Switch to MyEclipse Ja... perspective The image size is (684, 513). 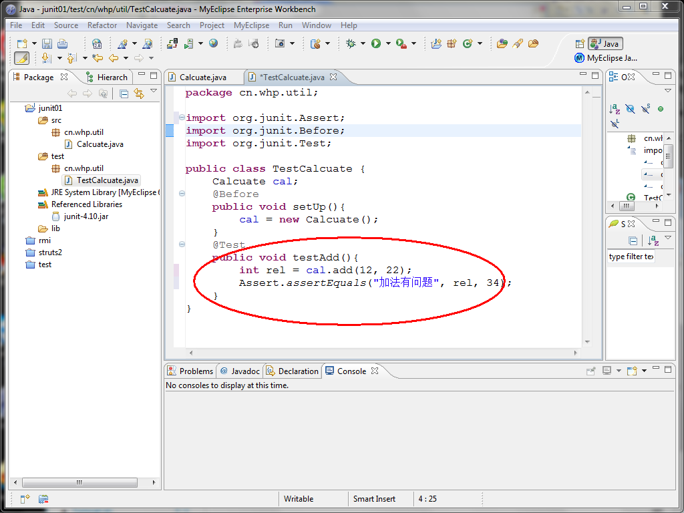pyautogui.click(x=606, y=58)
